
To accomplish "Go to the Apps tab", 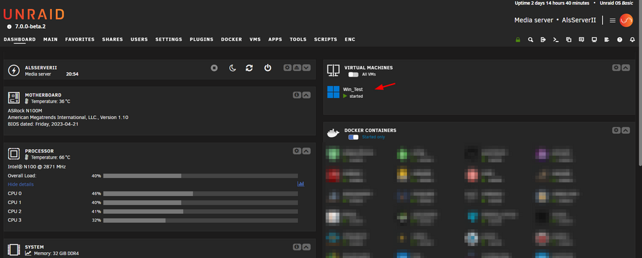I will [275, 40].
